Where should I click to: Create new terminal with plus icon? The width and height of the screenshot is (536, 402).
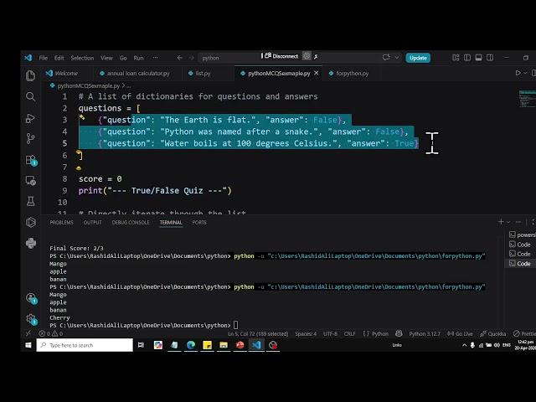(x=501, y=222)
